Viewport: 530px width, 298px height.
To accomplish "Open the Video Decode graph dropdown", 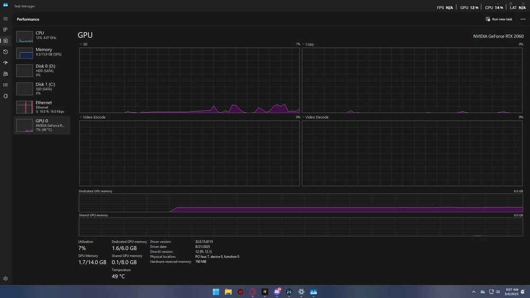I will [315, 117].
